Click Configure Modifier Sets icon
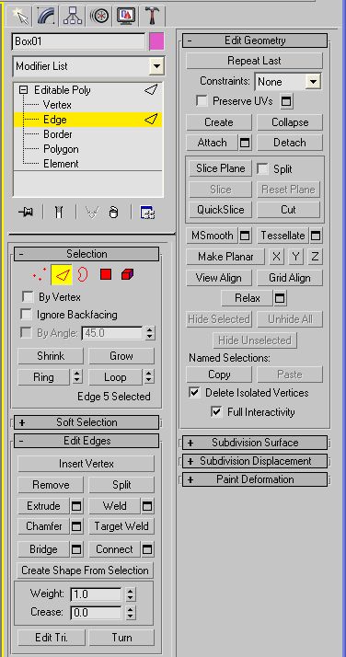This screenshot has height=657, width=346. click(x=147, y=213)
